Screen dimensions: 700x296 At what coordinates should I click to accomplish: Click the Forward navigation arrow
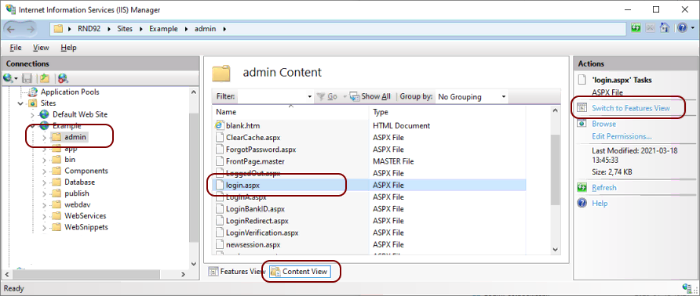pyautogui.click(x=31, y=29)
